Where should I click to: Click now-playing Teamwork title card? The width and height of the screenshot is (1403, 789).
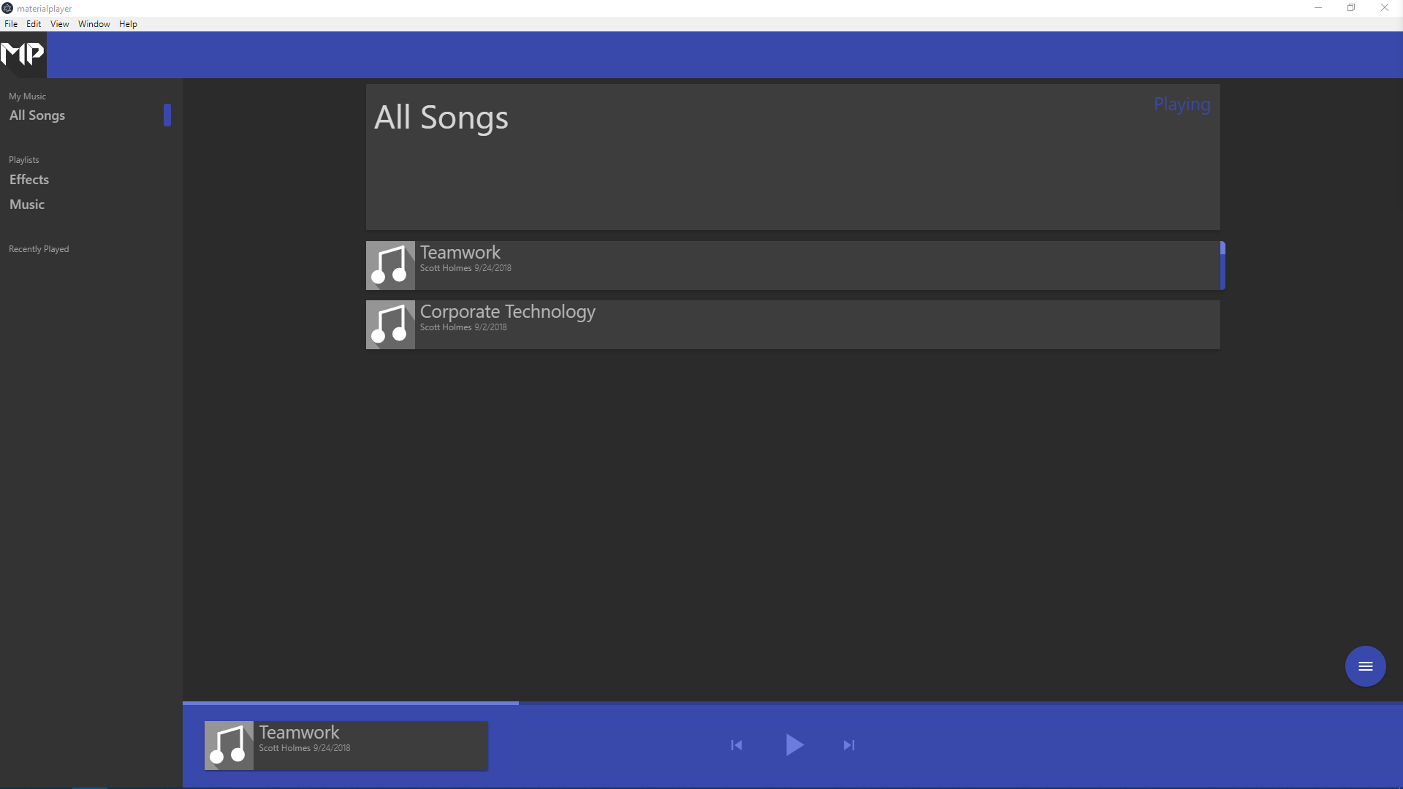[370, 746]
